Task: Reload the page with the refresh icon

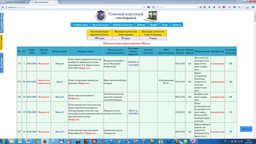Action: pos(144,7)
